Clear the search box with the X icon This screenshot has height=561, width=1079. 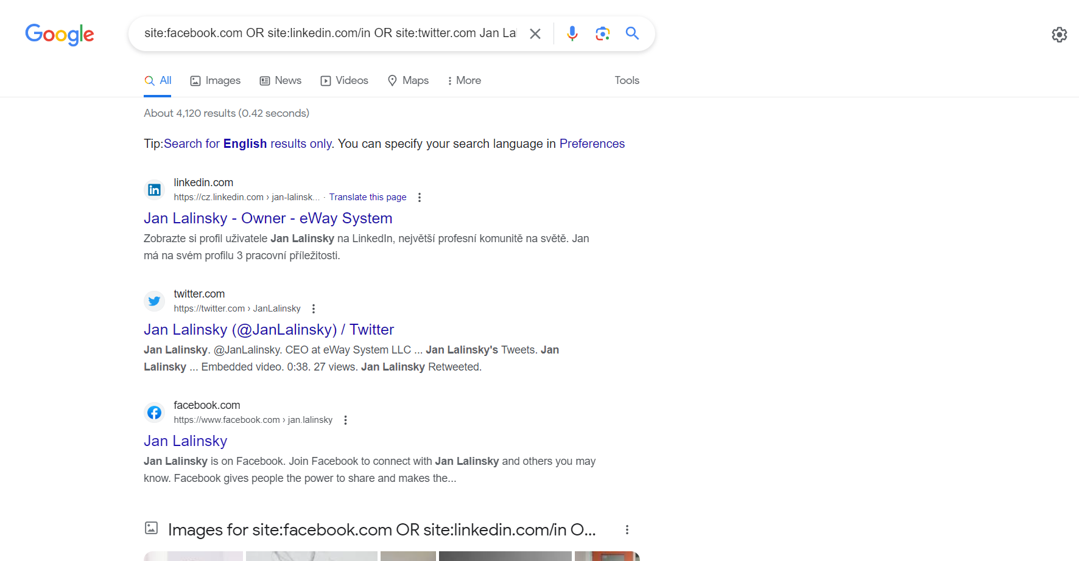(535, 33)
